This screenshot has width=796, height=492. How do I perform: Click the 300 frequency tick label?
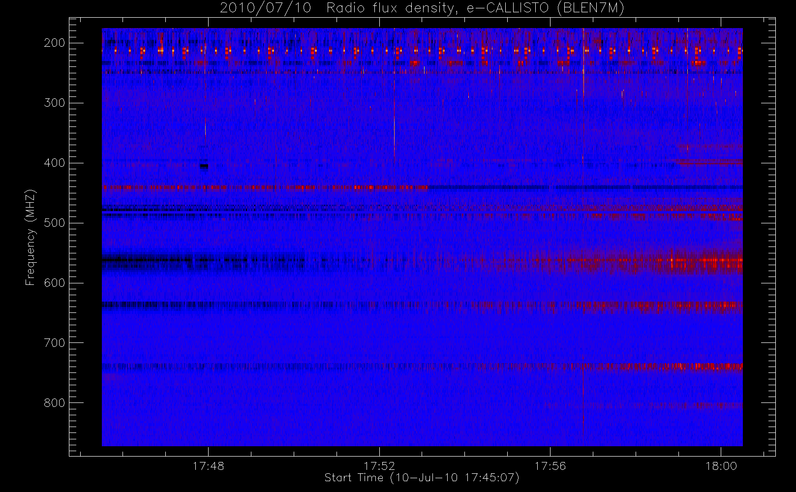coord(55,103)
